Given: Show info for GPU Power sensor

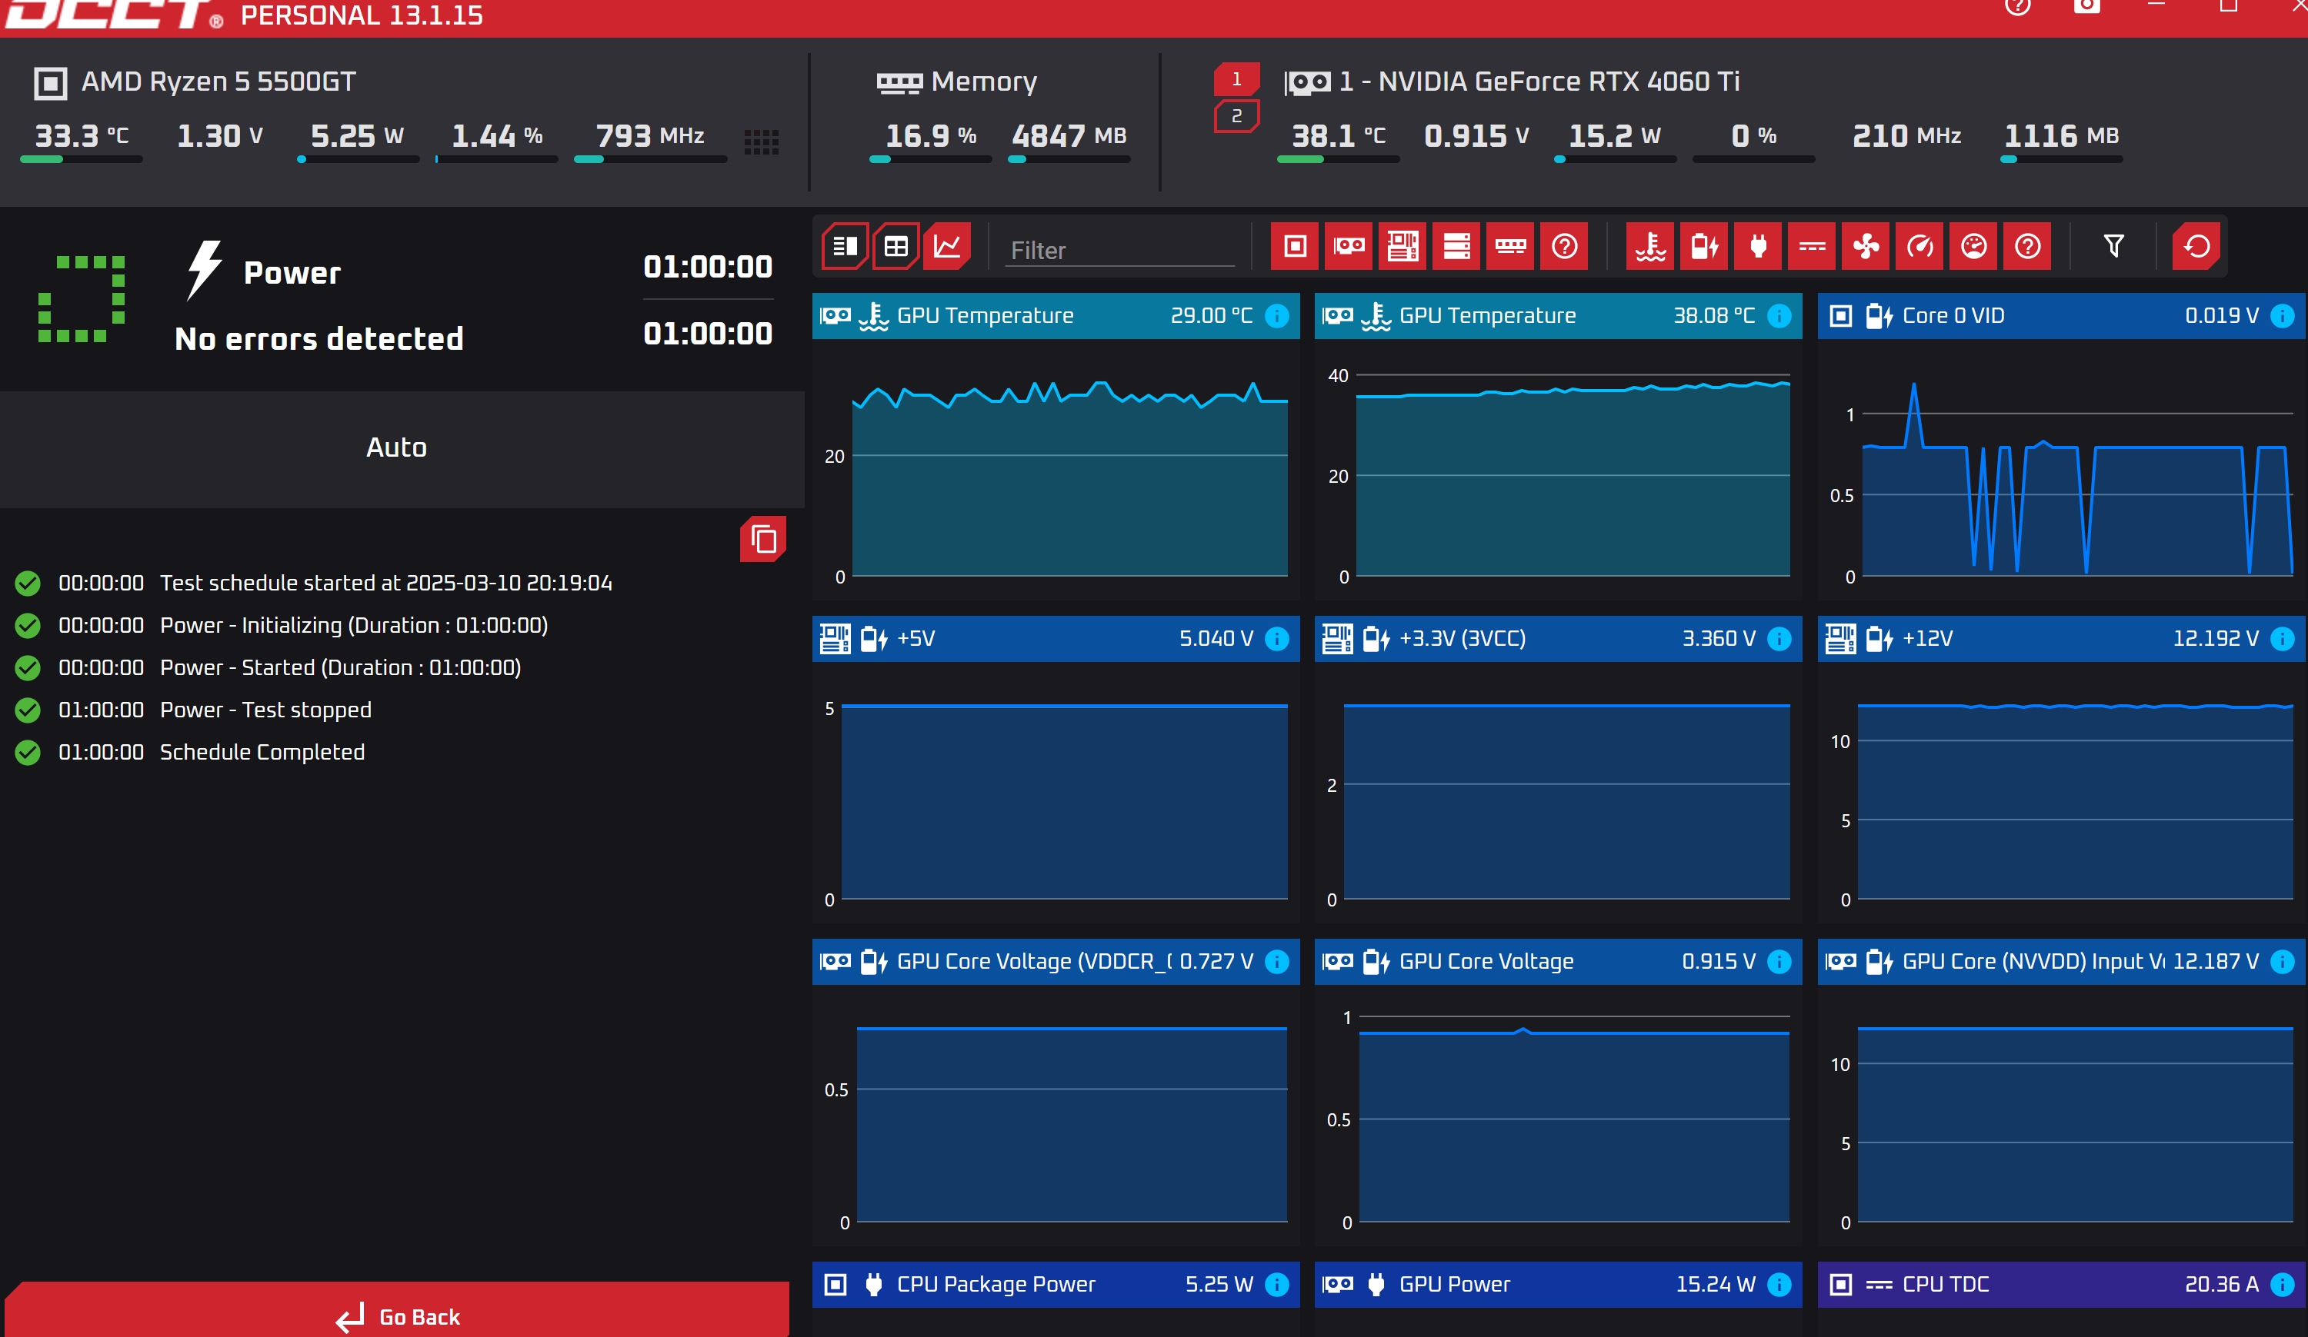Looking at the screenshot, I should pyautogui.click(x=1779, y=1285).
